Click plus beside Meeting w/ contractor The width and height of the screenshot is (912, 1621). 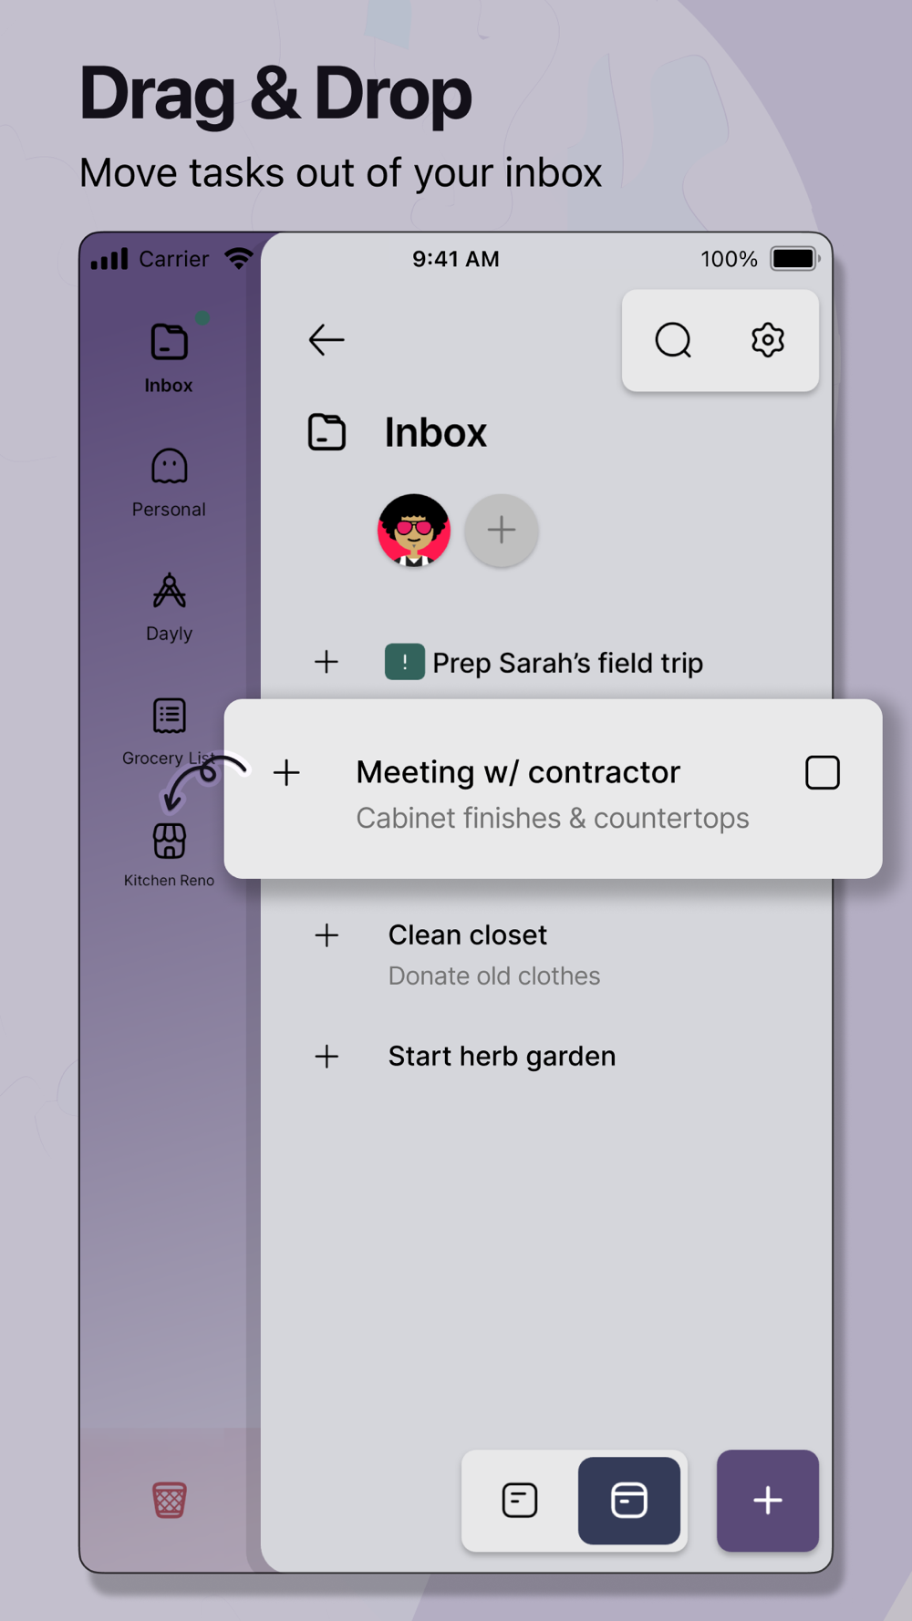[x=286, y=773]
